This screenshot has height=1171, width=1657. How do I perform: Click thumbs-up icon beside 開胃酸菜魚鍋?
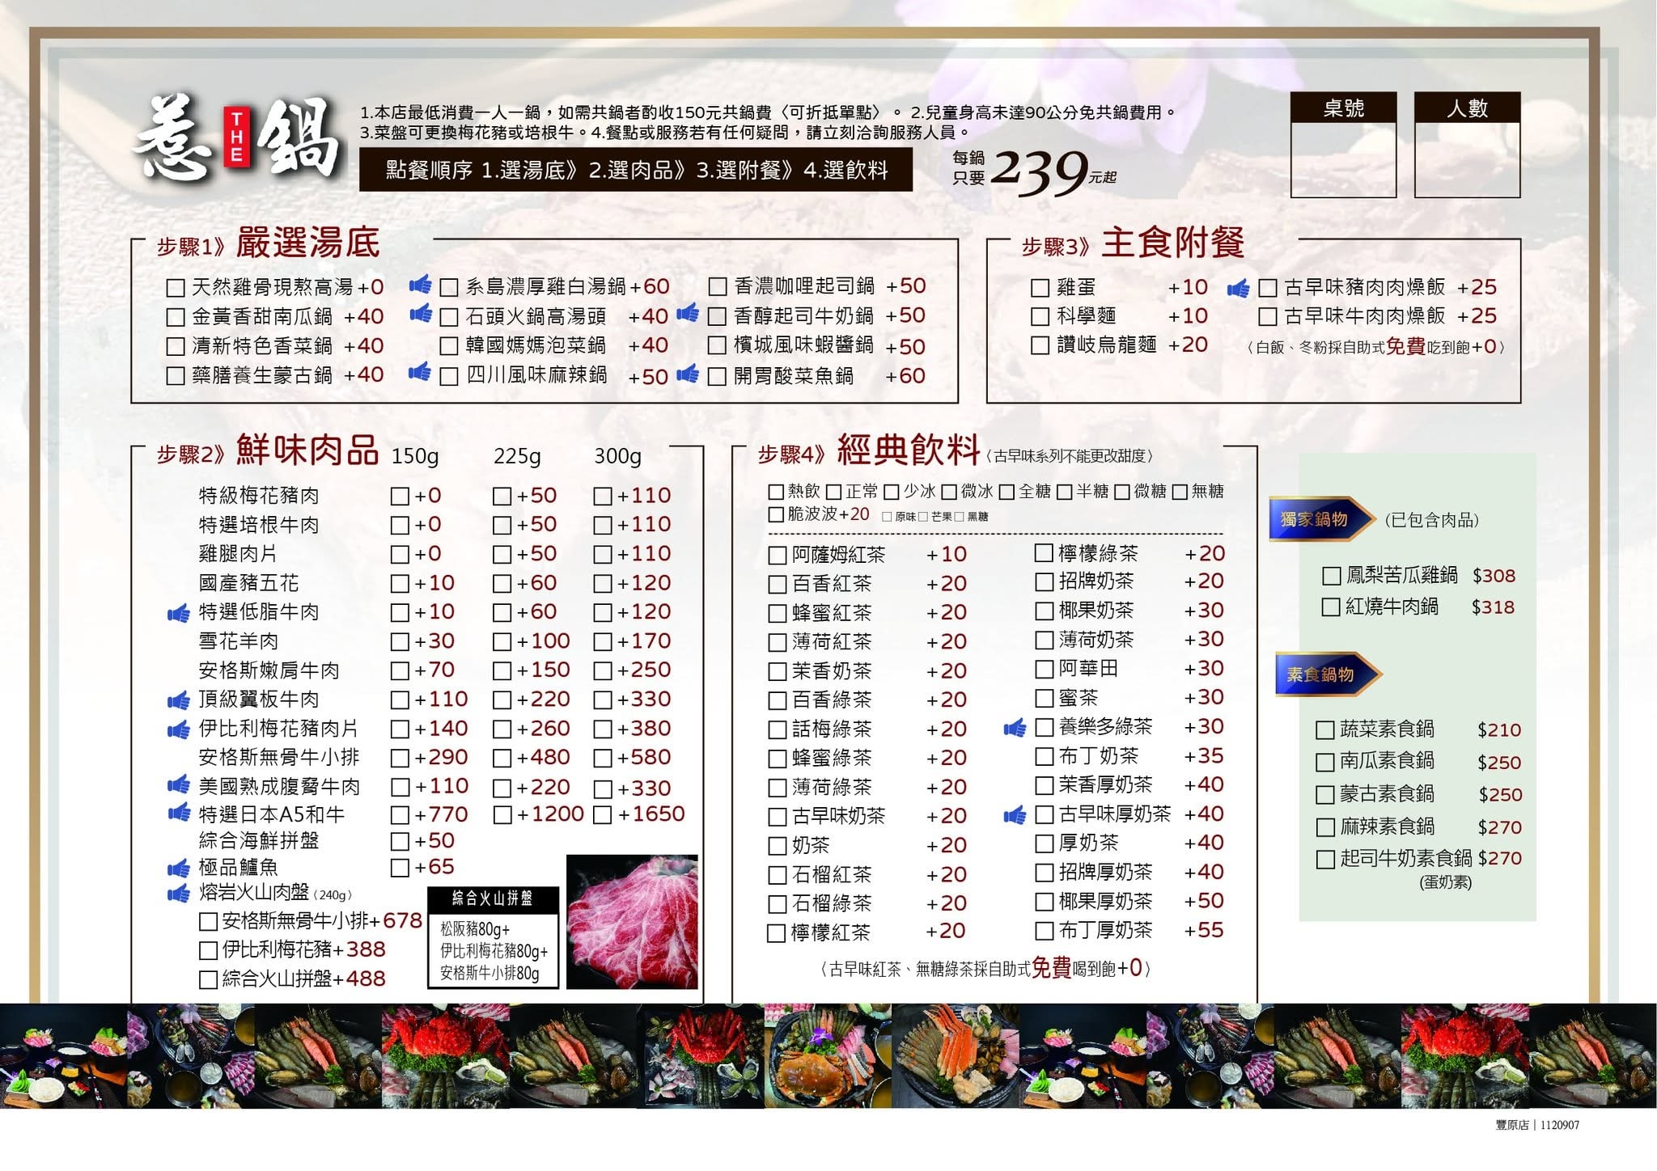(x=688, y=373)
